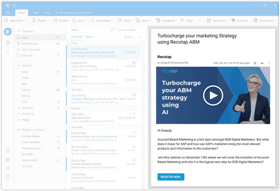Click the search magnifier icon
Screen dimensions: 280x191
[112, 29]
